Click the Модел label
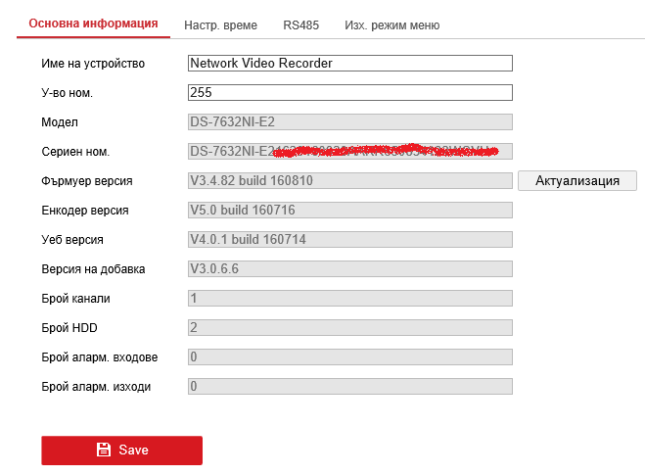 [x=60, y=122]
